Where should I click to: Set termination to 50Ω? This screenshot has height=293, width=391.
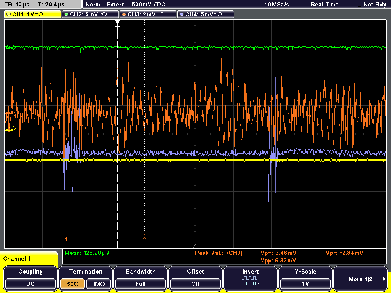click(73, 284)
